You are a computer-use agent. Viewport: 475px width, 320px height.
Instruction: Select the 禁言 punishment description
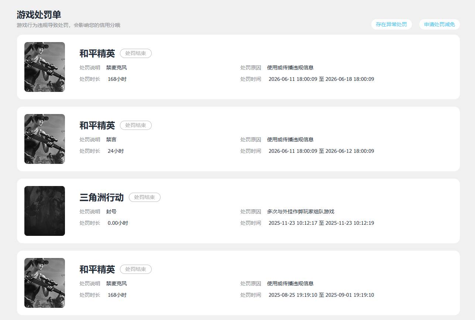pos(111,140)
